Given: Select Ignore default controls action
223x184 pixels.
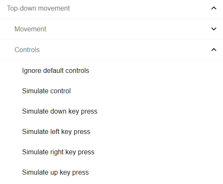Looking at the screenshot, I should [x=111, y=70].
